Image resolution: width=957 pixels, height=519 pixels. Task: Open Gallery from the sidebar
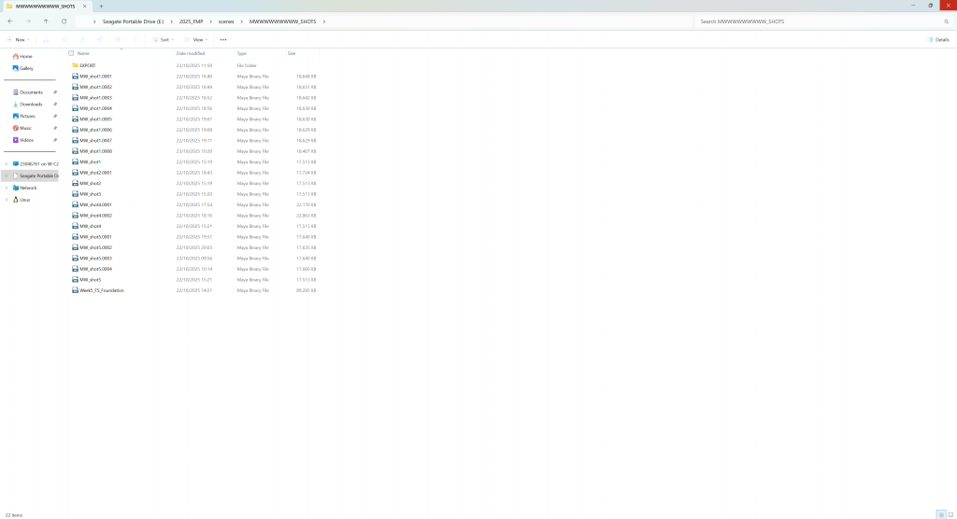[26, 68]
